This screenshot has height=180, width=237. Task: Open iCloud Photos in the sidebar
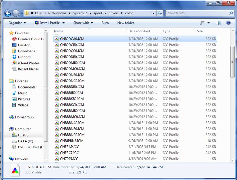28,63
